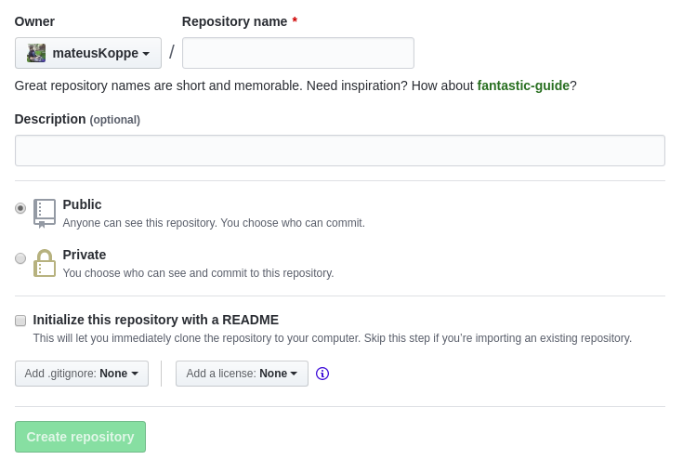Open the Owner account dropdown

click(x=88, y=53)
